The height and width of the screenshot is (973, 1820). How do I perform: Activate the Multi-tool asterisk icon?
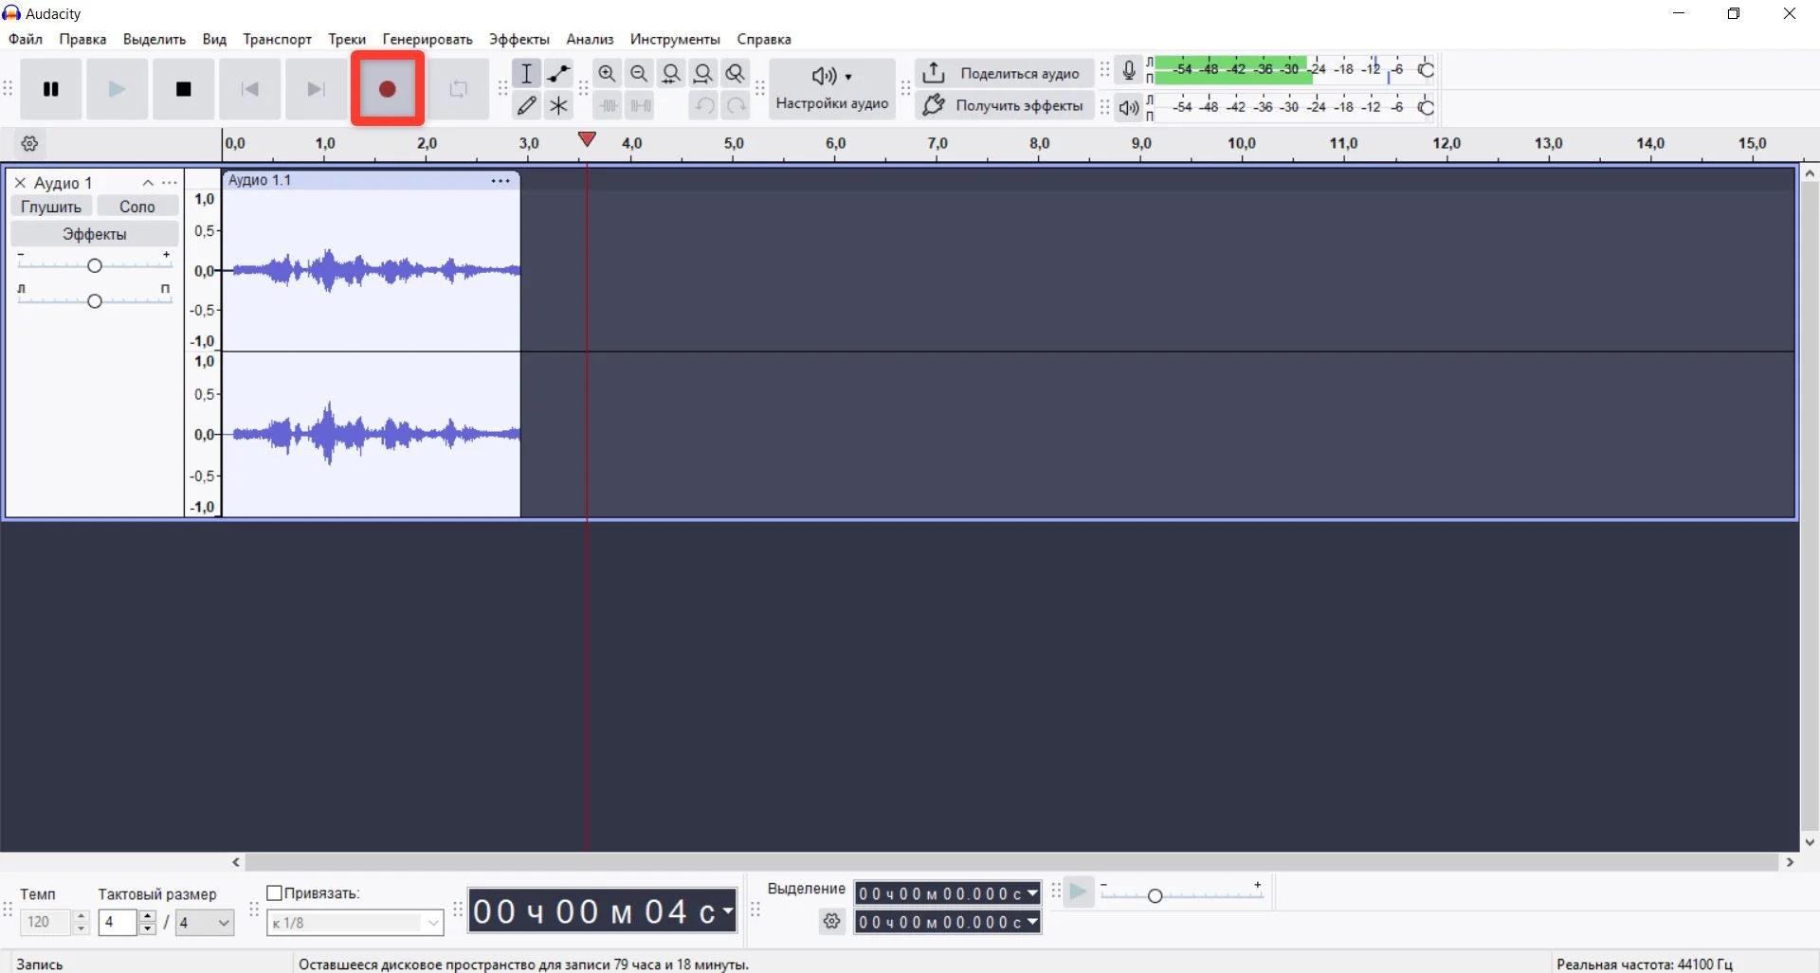pyautogui.click(x=558, y=105)
